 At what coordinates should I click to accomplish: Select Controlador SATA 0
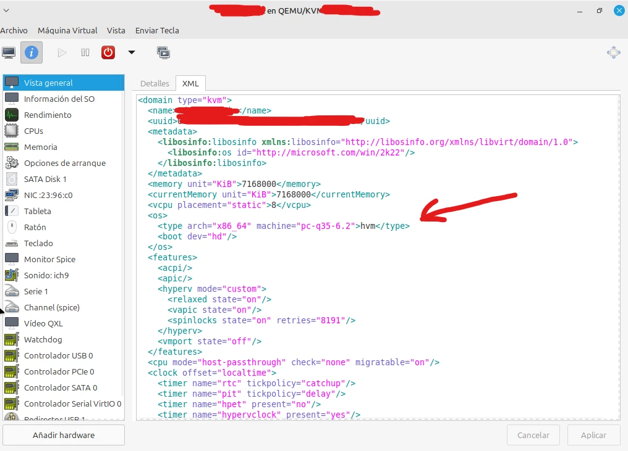coord(64,387)
